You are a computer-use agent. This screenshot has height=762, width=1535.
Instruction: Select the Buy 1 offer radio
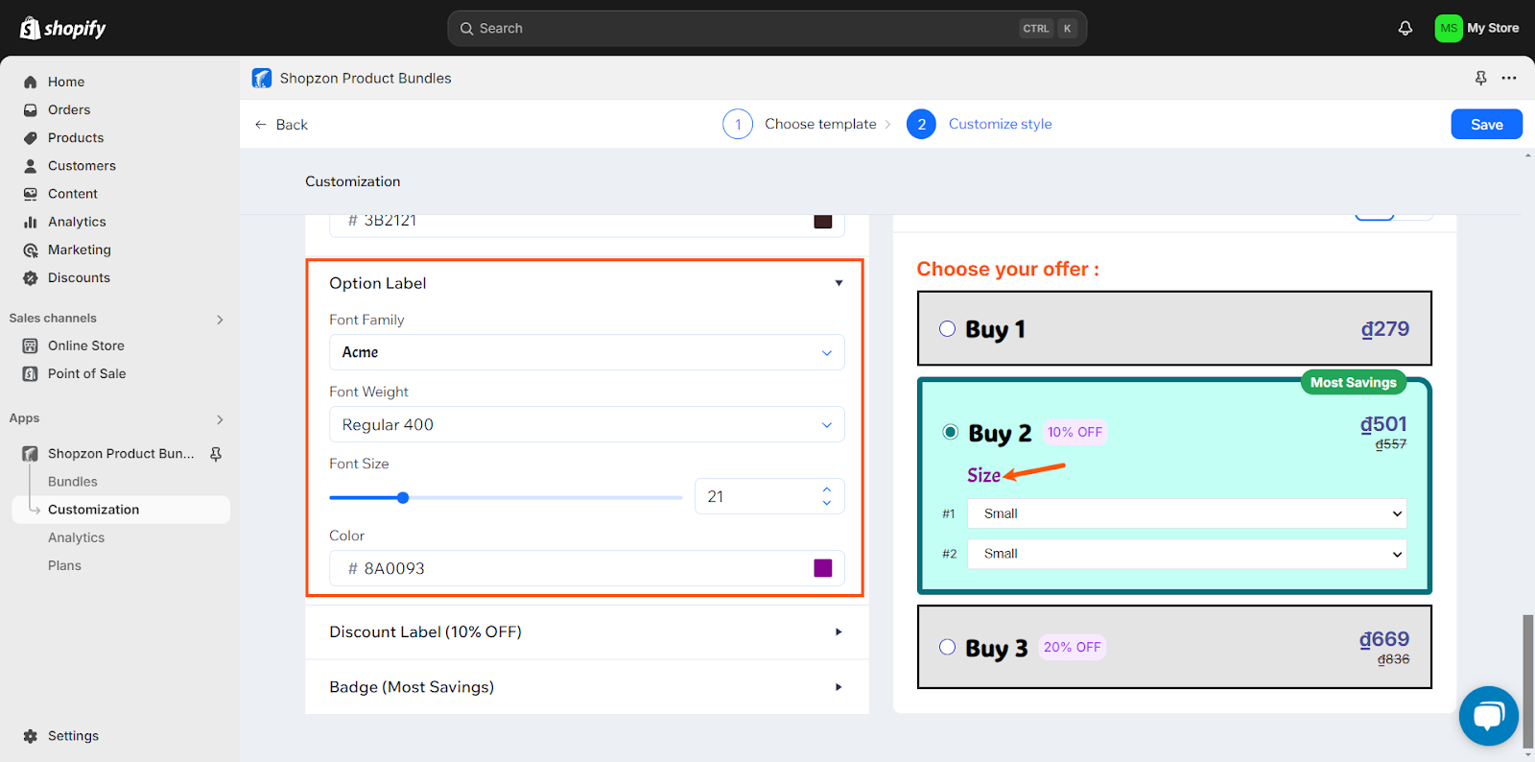[x=947, y=328]
